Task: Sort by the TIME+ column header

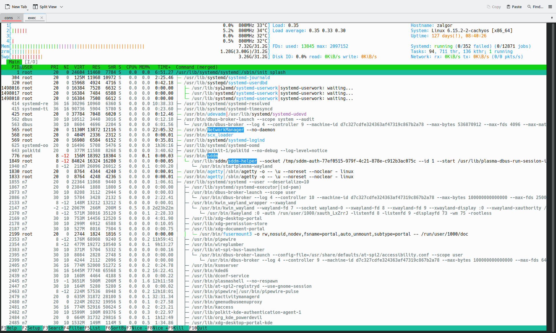Action: [x=164, y=67]
